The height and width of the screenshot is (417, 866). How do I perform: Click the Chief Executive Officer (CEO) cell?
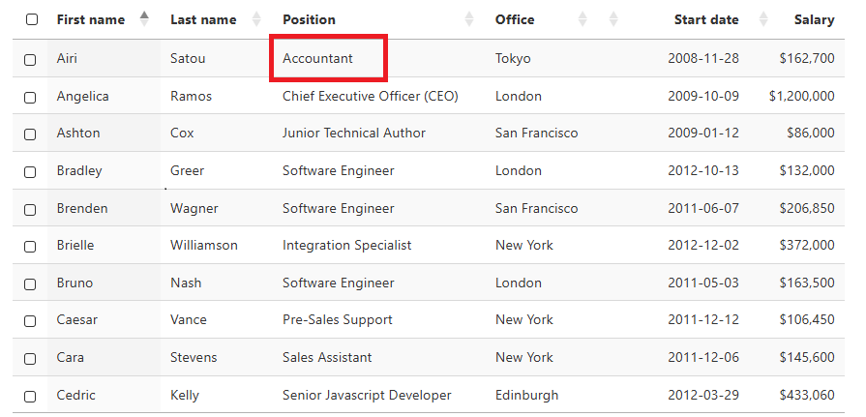370,96
